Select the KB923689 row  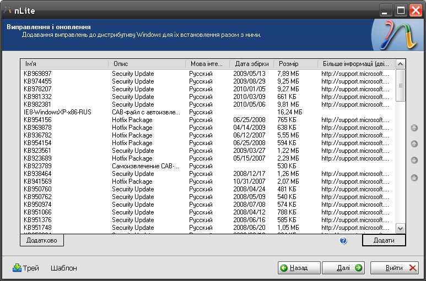click(x=208, y=158)
